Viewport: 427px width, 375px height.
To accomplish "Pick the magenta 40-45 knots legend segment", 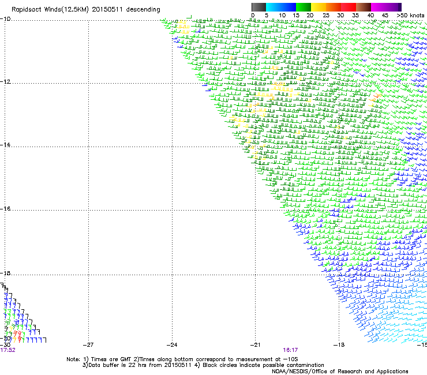I will pyautogui.click(x=379, y=7).
